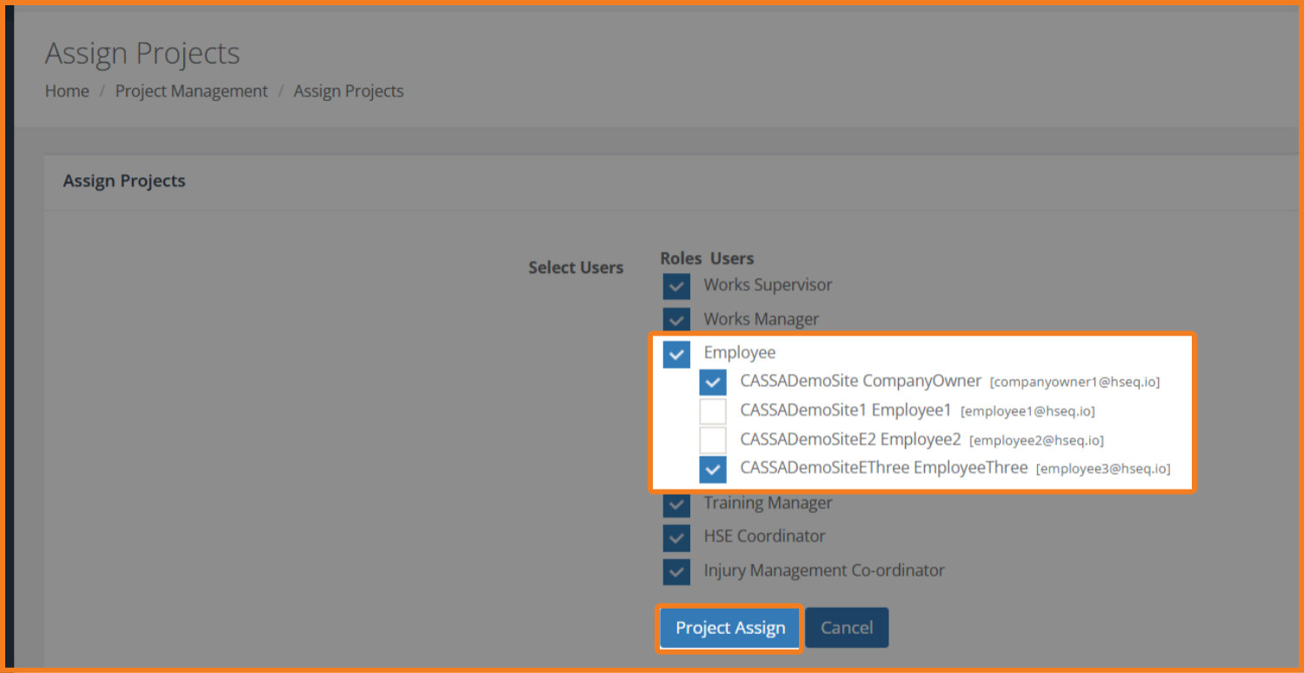Click the Assign Projects page title
1304x673 pixels.
click(143, 54)
